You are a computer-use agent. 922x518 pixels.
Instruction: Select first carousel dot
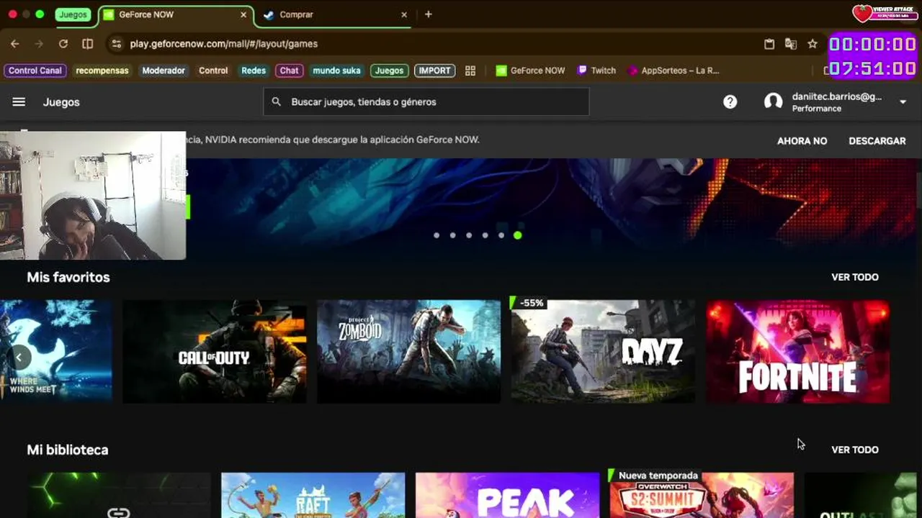point(437,235)
